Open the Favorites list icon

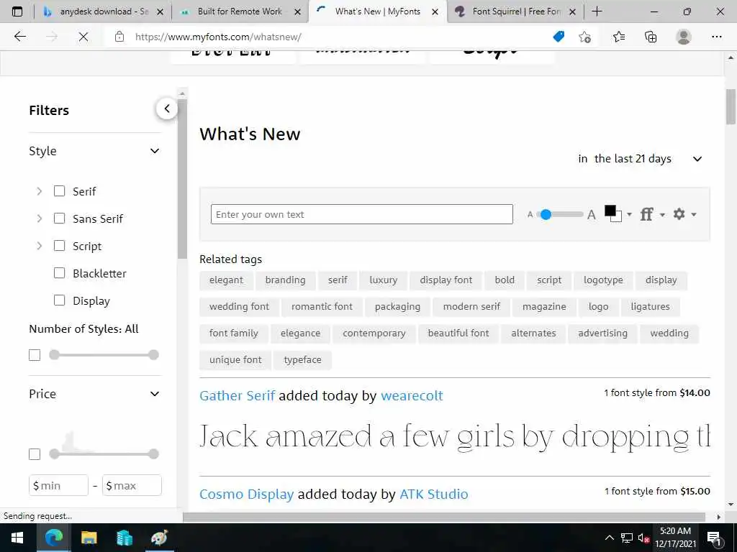619,37
